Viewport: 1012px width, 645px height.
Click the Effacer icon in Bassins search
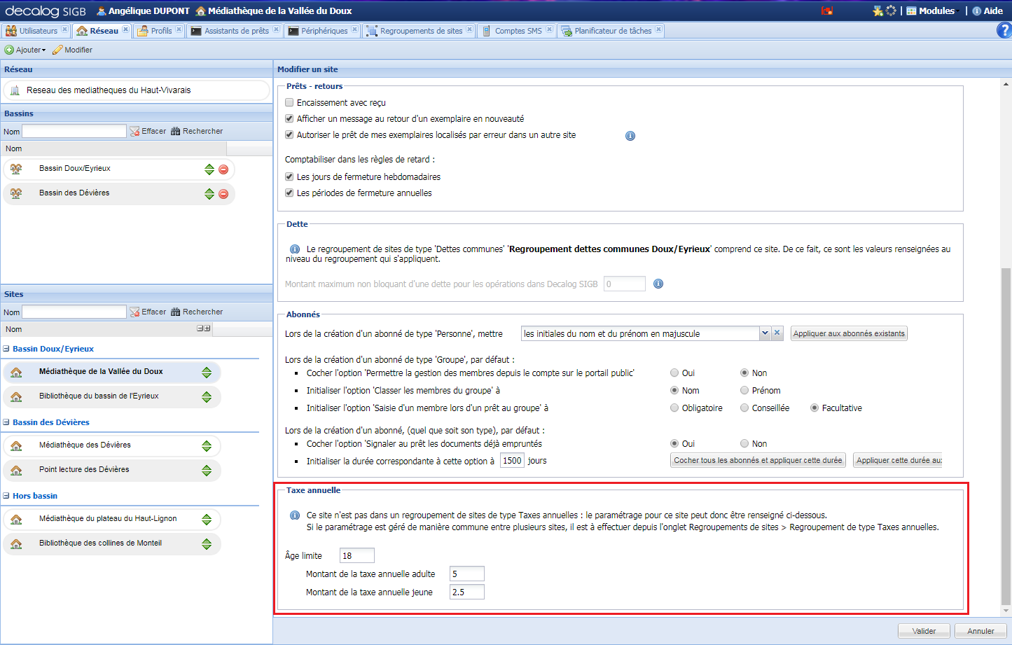click(x=134, y=131)
